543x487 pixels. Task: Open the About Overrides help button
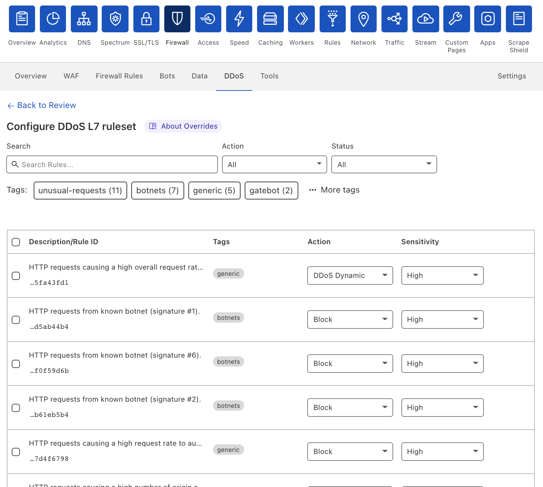[183, 126]
